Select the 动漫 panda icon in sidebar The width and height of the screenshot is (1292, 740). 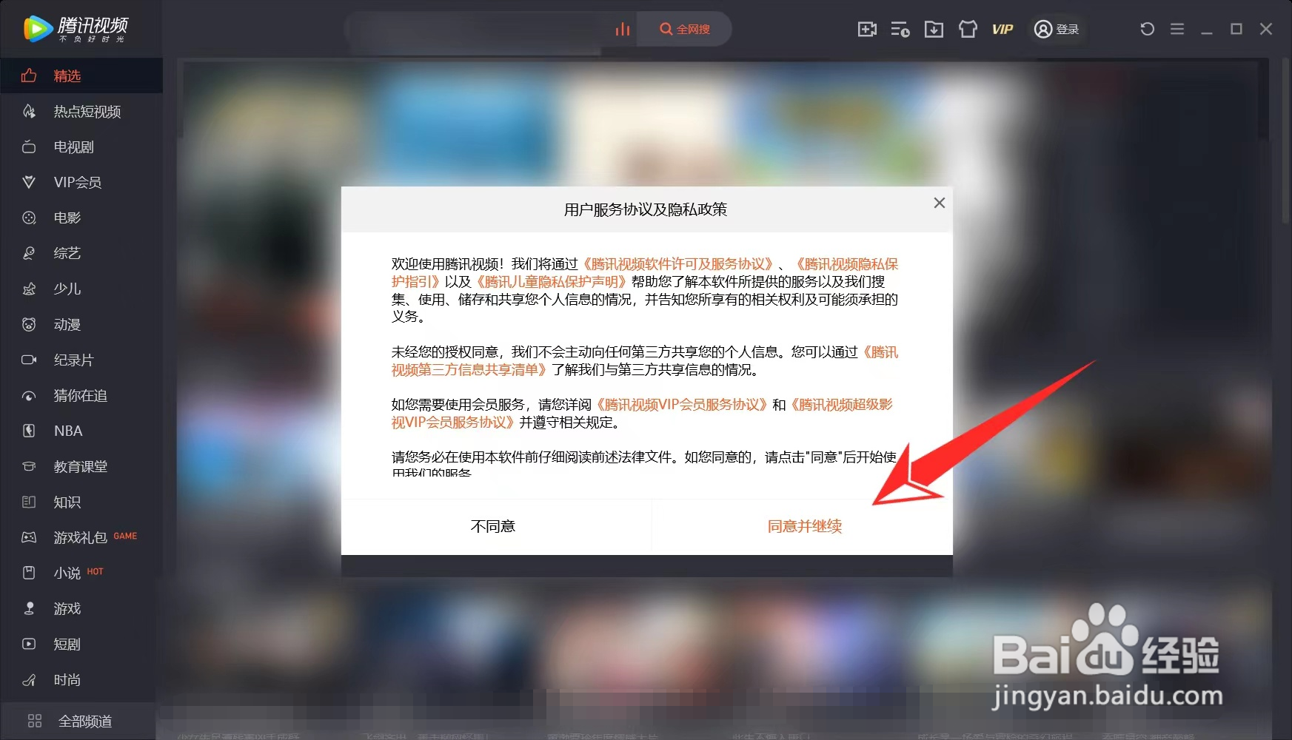pos(68,324)
